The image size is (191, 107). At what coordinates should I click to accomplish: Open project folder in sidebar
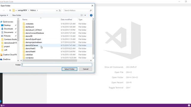click(7, 46)
